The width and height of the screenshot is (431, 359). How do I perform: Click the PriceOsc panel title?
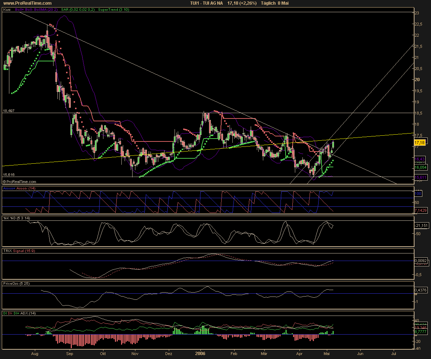[17, 283]
